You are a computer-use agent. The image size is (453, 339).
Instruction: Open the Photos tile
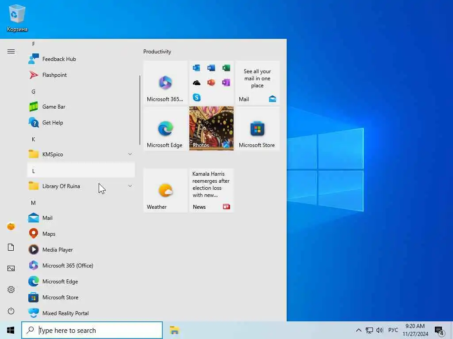pos(211,128)
